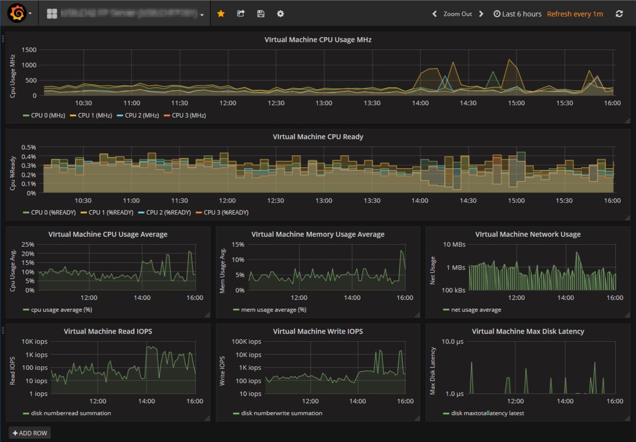
Task: Trigger a manual refresh with the refresh icon
Action: [619, 13]
